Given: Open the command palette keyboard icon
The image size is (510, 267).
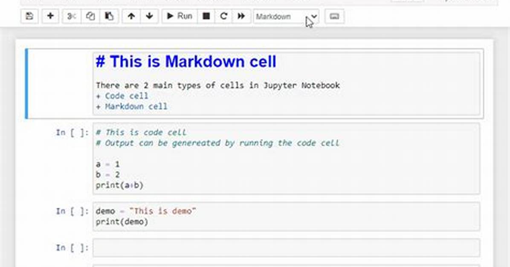Looking at the screenshot, I should (334, 16).
